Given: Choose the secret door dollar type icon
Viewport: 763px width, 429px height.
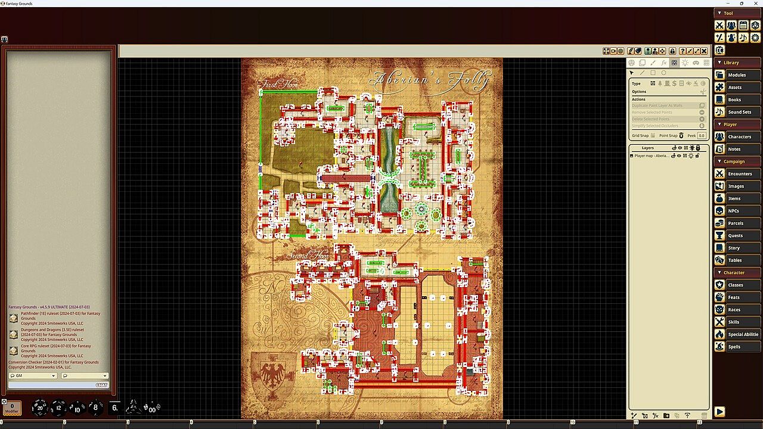Looking at the screenshot, I should [x=674, y=83].
